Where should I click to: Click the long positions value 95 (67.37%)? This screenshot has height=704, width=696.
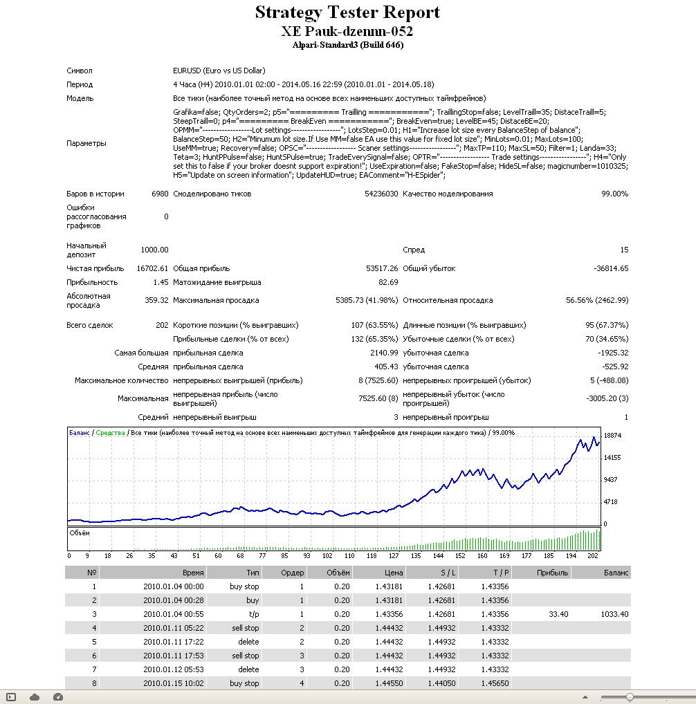click(x=607, y=325)
